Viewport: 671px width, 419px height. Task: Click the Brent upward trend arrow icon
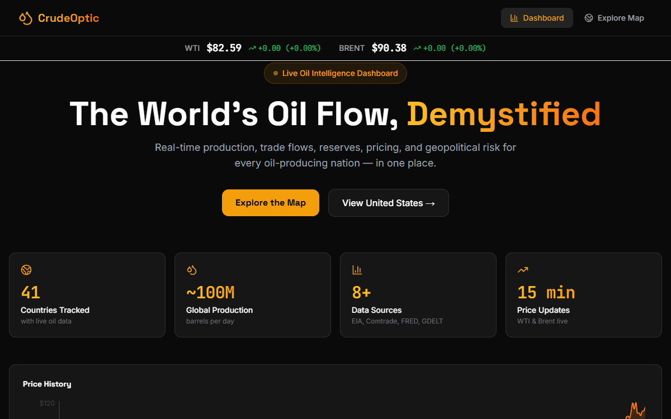tap(417, 49)
